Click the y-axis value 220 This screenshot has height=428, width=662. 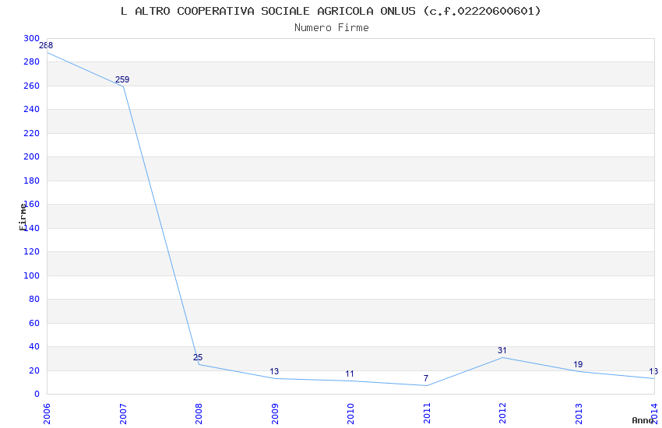pos(32,133)
